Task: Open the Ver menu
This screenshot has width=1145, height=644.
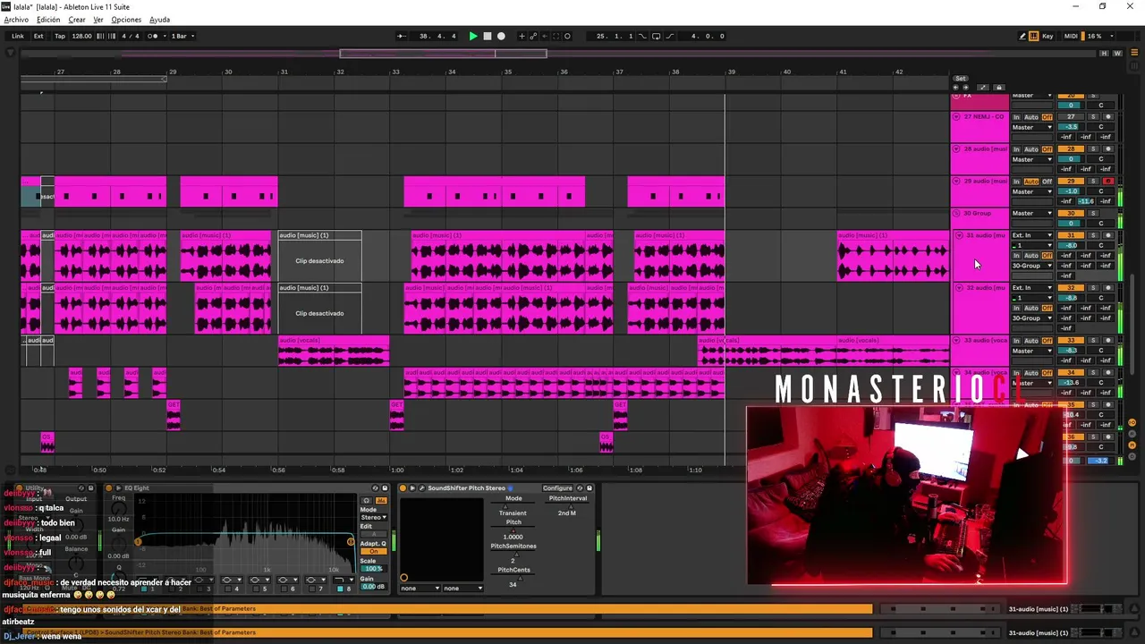Action: tap(98, 20)
